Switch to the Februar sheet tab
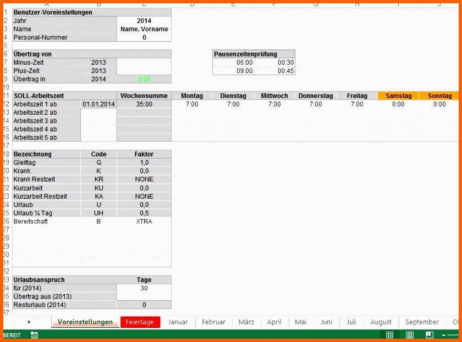The image size is (462, 342). [213, 322]
